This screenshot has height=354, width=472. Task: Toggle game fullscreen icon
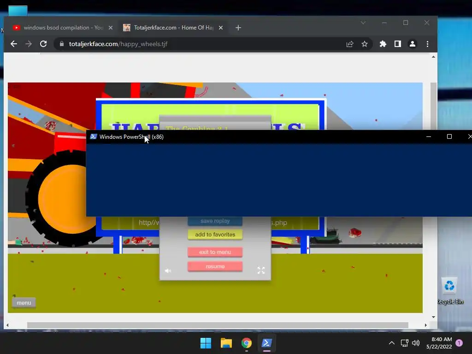pyautogui.click(x=261, y=270)
